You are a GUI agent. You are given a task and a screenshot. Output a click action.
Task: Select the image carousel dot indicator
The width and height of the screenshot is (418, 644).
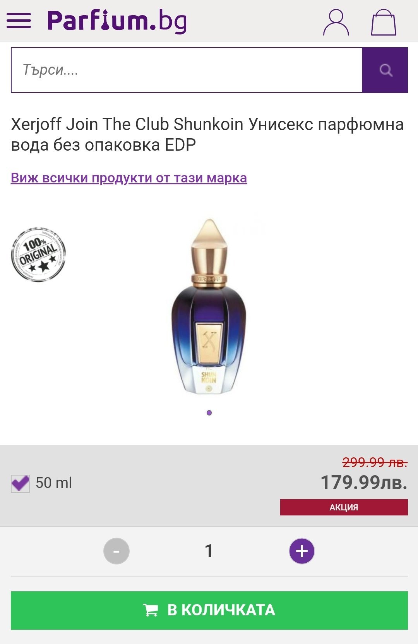pyautogui.click(x=209, y=413)
